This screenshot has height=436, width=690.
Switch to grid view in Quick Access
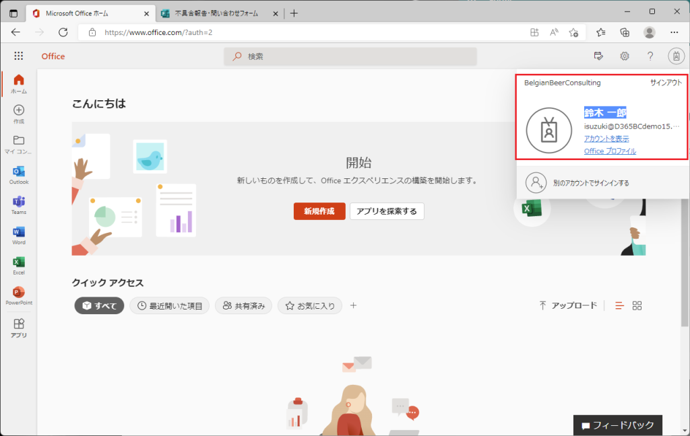(x=637, y=305)
